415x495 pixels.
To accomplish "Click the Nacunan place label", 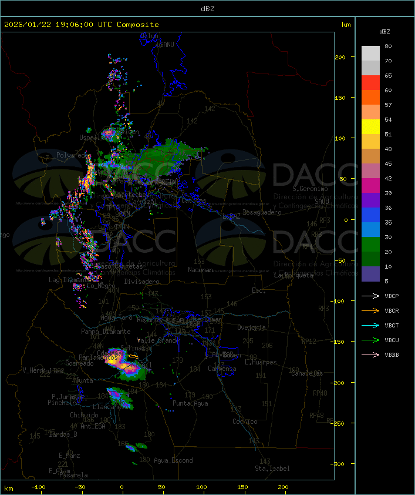I will (x=200, y=270).
